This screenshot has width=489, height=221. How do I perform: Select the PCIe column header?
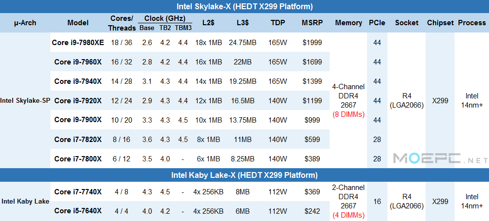pyautogui.click(x=377, y=23)
